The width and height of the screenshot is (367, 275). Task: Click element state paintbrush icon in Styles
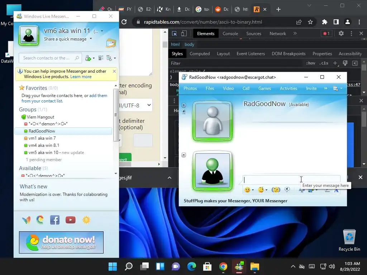click(345, 63)
